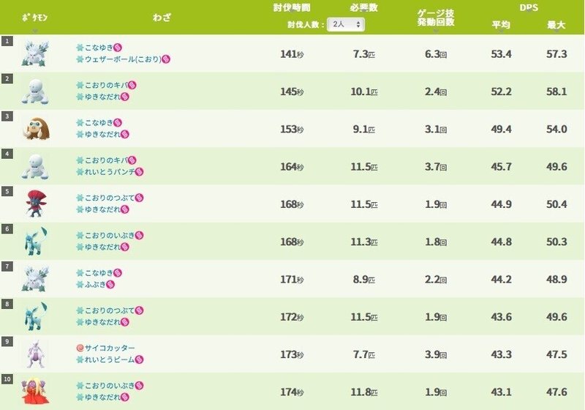
Task: Select ウェザーボール(こおり) move
Action: tap(123, 59)
